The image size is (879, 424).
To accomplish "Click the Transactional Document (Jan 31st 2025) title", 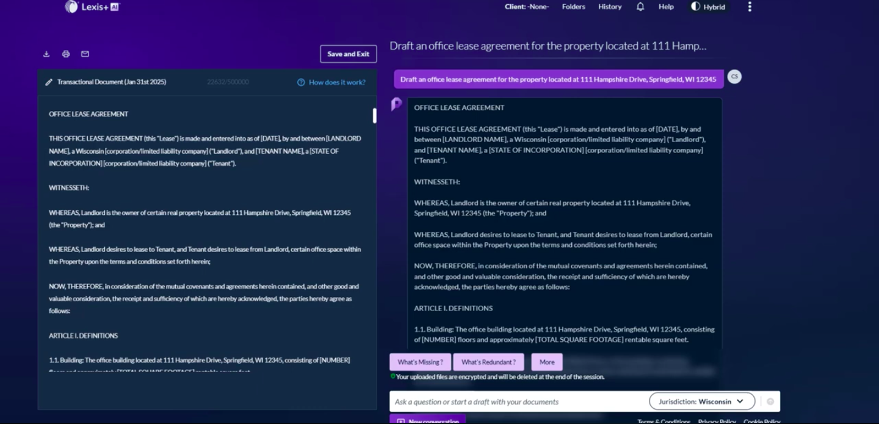I will (112, 82).
